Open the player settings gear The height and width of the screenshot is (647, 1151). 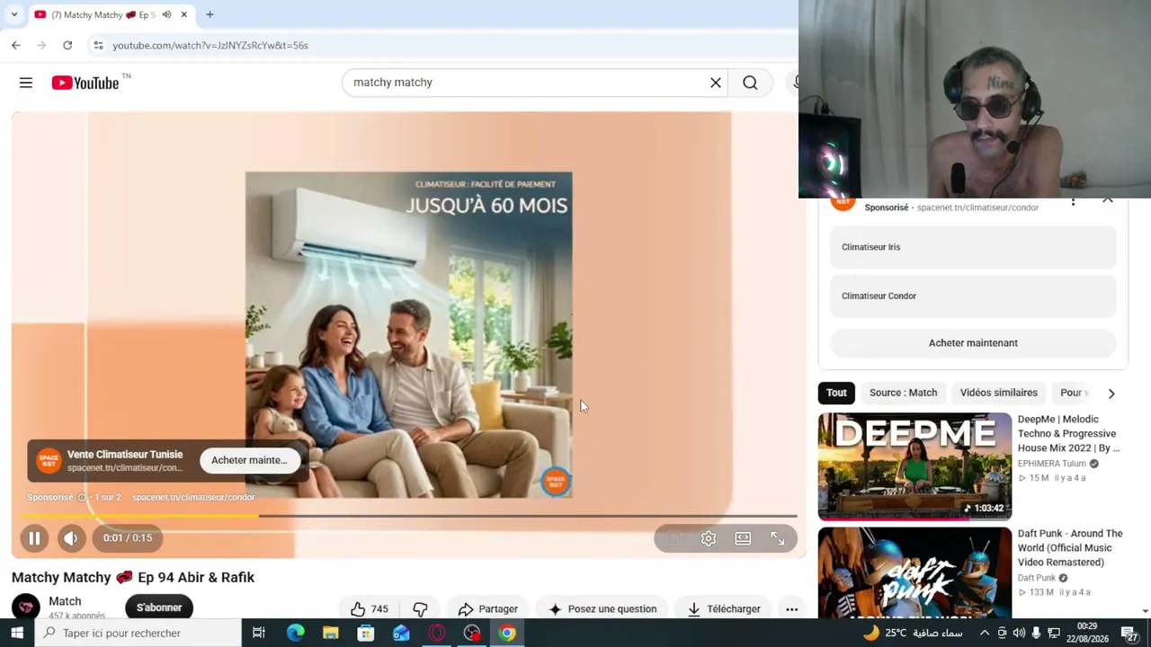(709, 538)
